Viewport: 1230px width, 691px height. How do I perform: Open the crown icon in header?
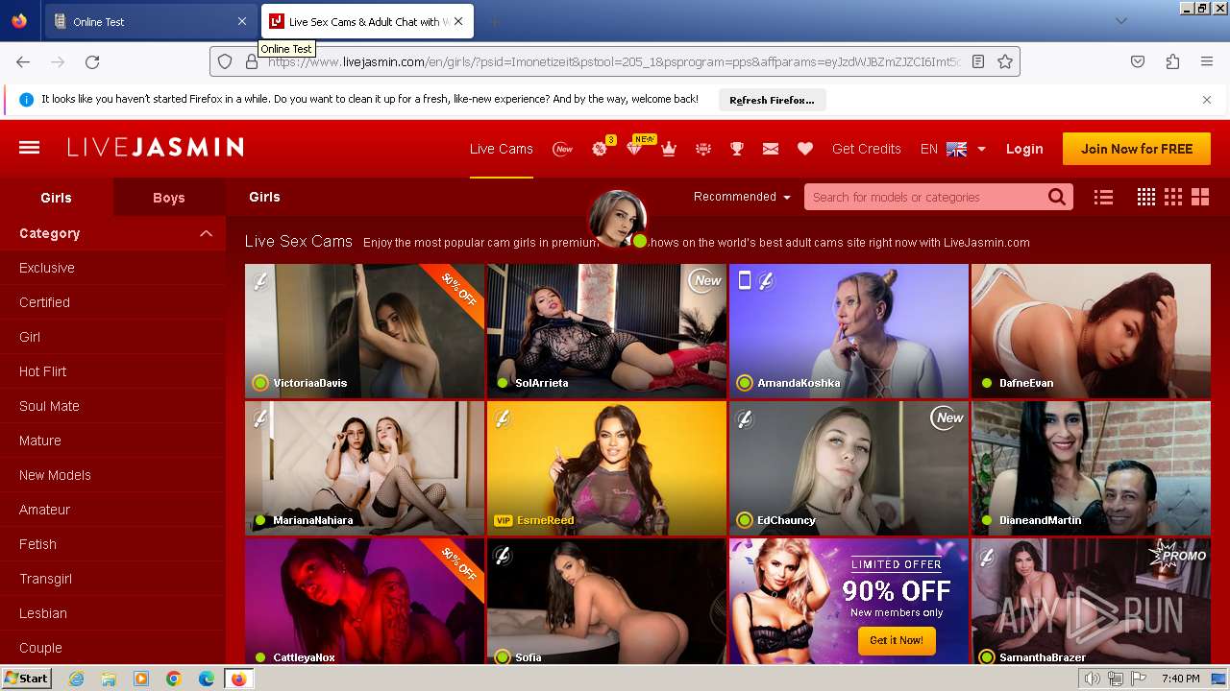669,149
